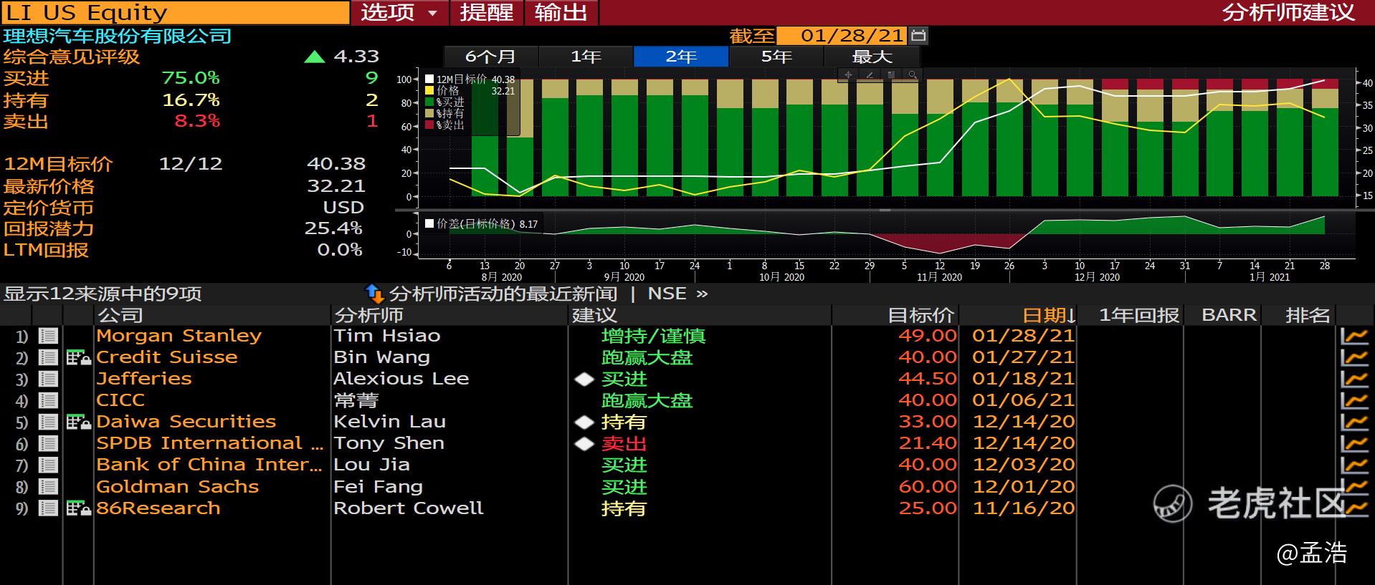This screenshot has width=1375, height=585.
Task: Open Jefferies company link
Action: click(144, 379)
